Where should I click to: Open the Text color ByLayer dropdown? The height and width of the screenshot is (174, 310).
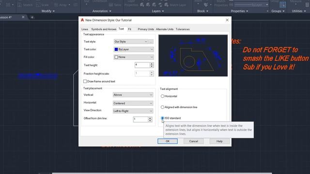(x=134, y=49)
